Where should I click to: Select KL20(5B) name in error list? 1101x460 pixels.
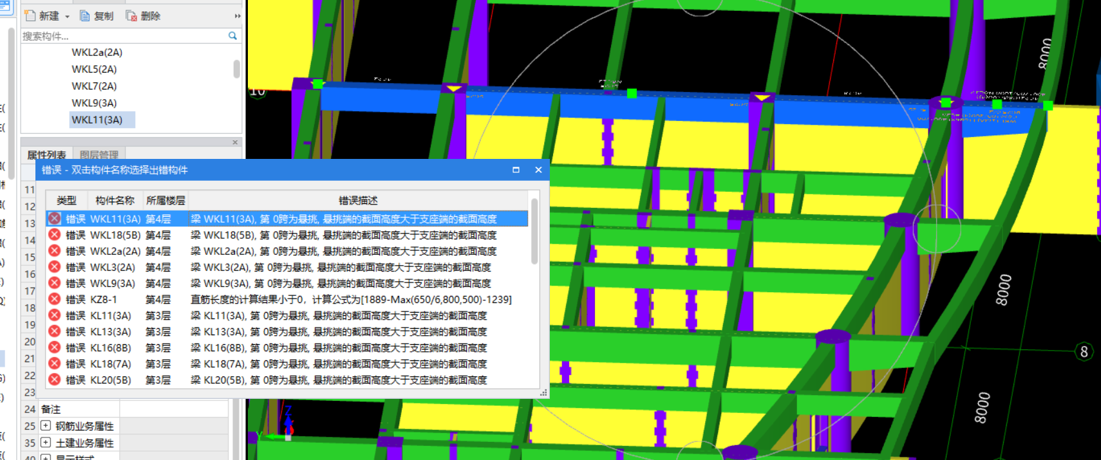tap(111, 380)
